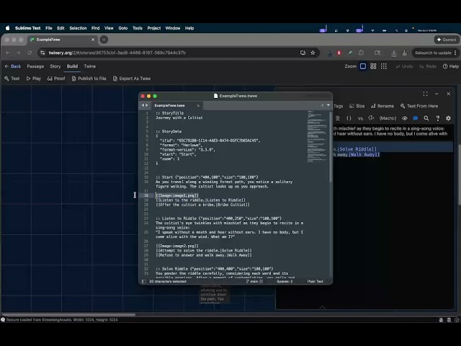Click the Solve Riddle link text in passage editor
The width and height of the screenshot is (461, 346).
point(357,149)
